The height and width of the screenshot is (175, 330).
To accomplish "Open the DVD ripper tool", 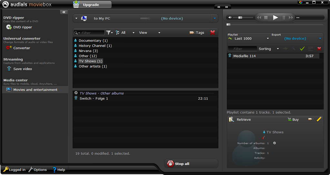I will pos(19,27).
